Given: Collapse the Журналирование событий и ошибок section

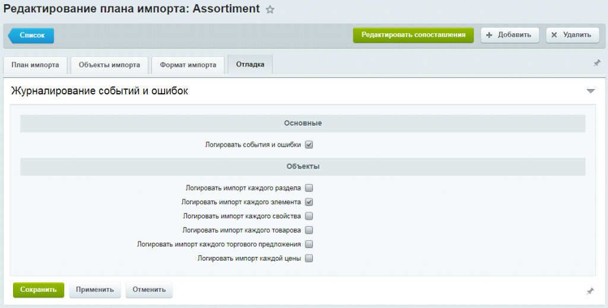Looking at the screenshot, I should (590, 91).
